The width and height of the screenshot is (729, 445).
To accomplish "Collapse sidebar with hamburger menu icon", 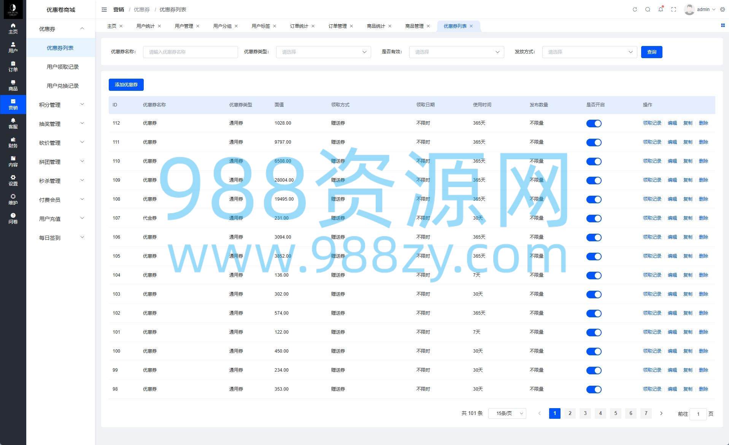I will point(104,10).
